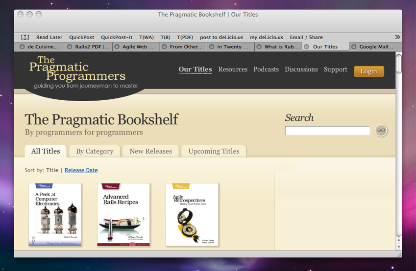Close the 'Agile Web' tab

[117, 47]
